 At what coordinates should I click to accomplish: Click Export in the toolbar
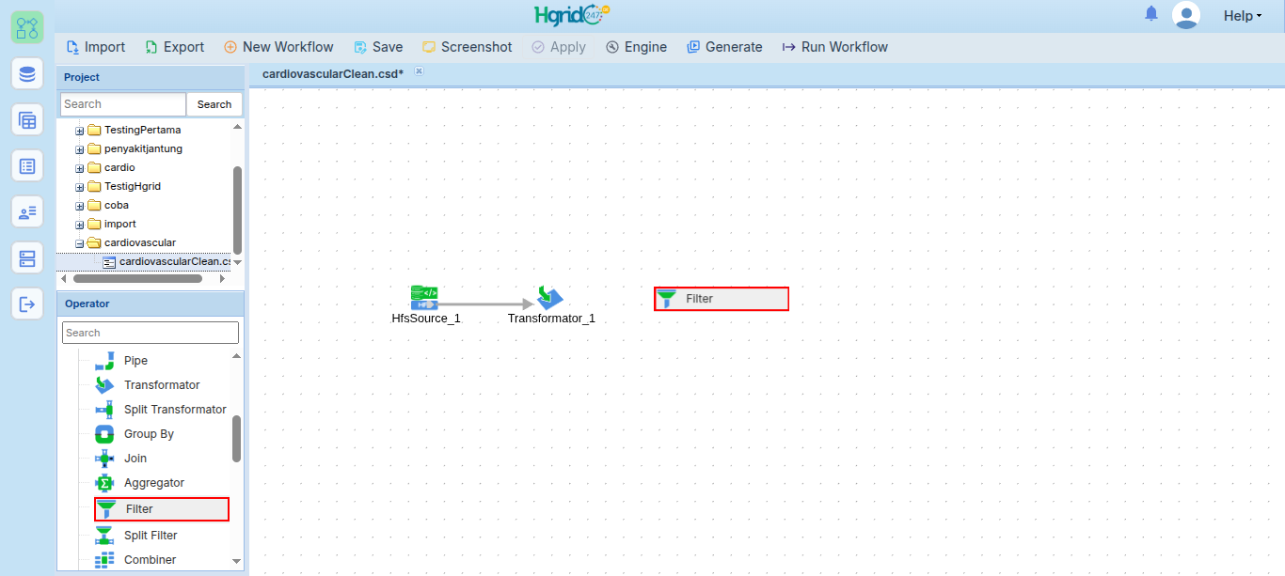[x=175, y=47]
